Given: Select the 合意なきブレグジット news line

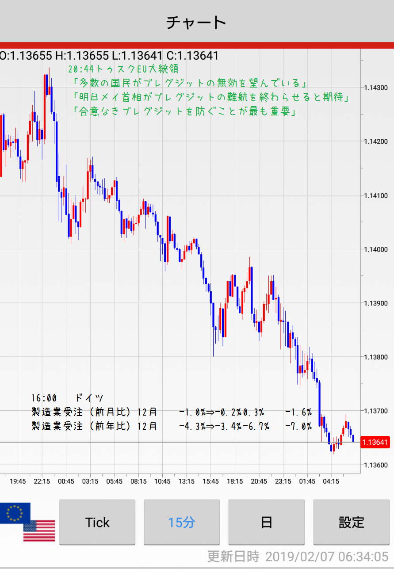Looking at the screenshot, I should coord(184,111).
